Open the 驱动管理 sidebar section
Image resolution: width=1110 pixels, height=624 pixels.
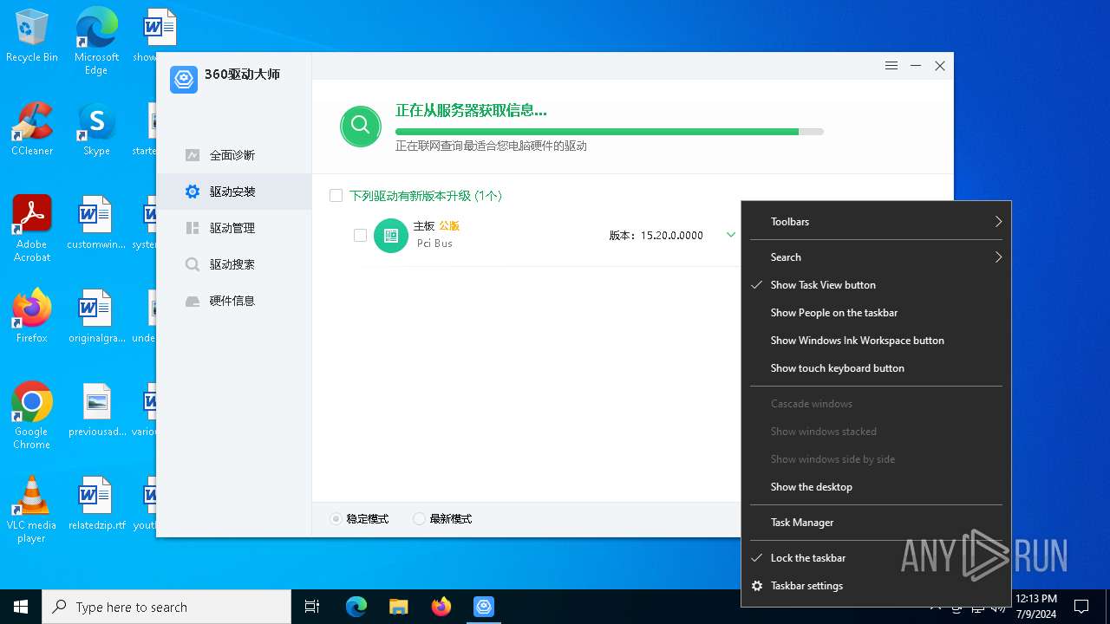click(233, 228)
